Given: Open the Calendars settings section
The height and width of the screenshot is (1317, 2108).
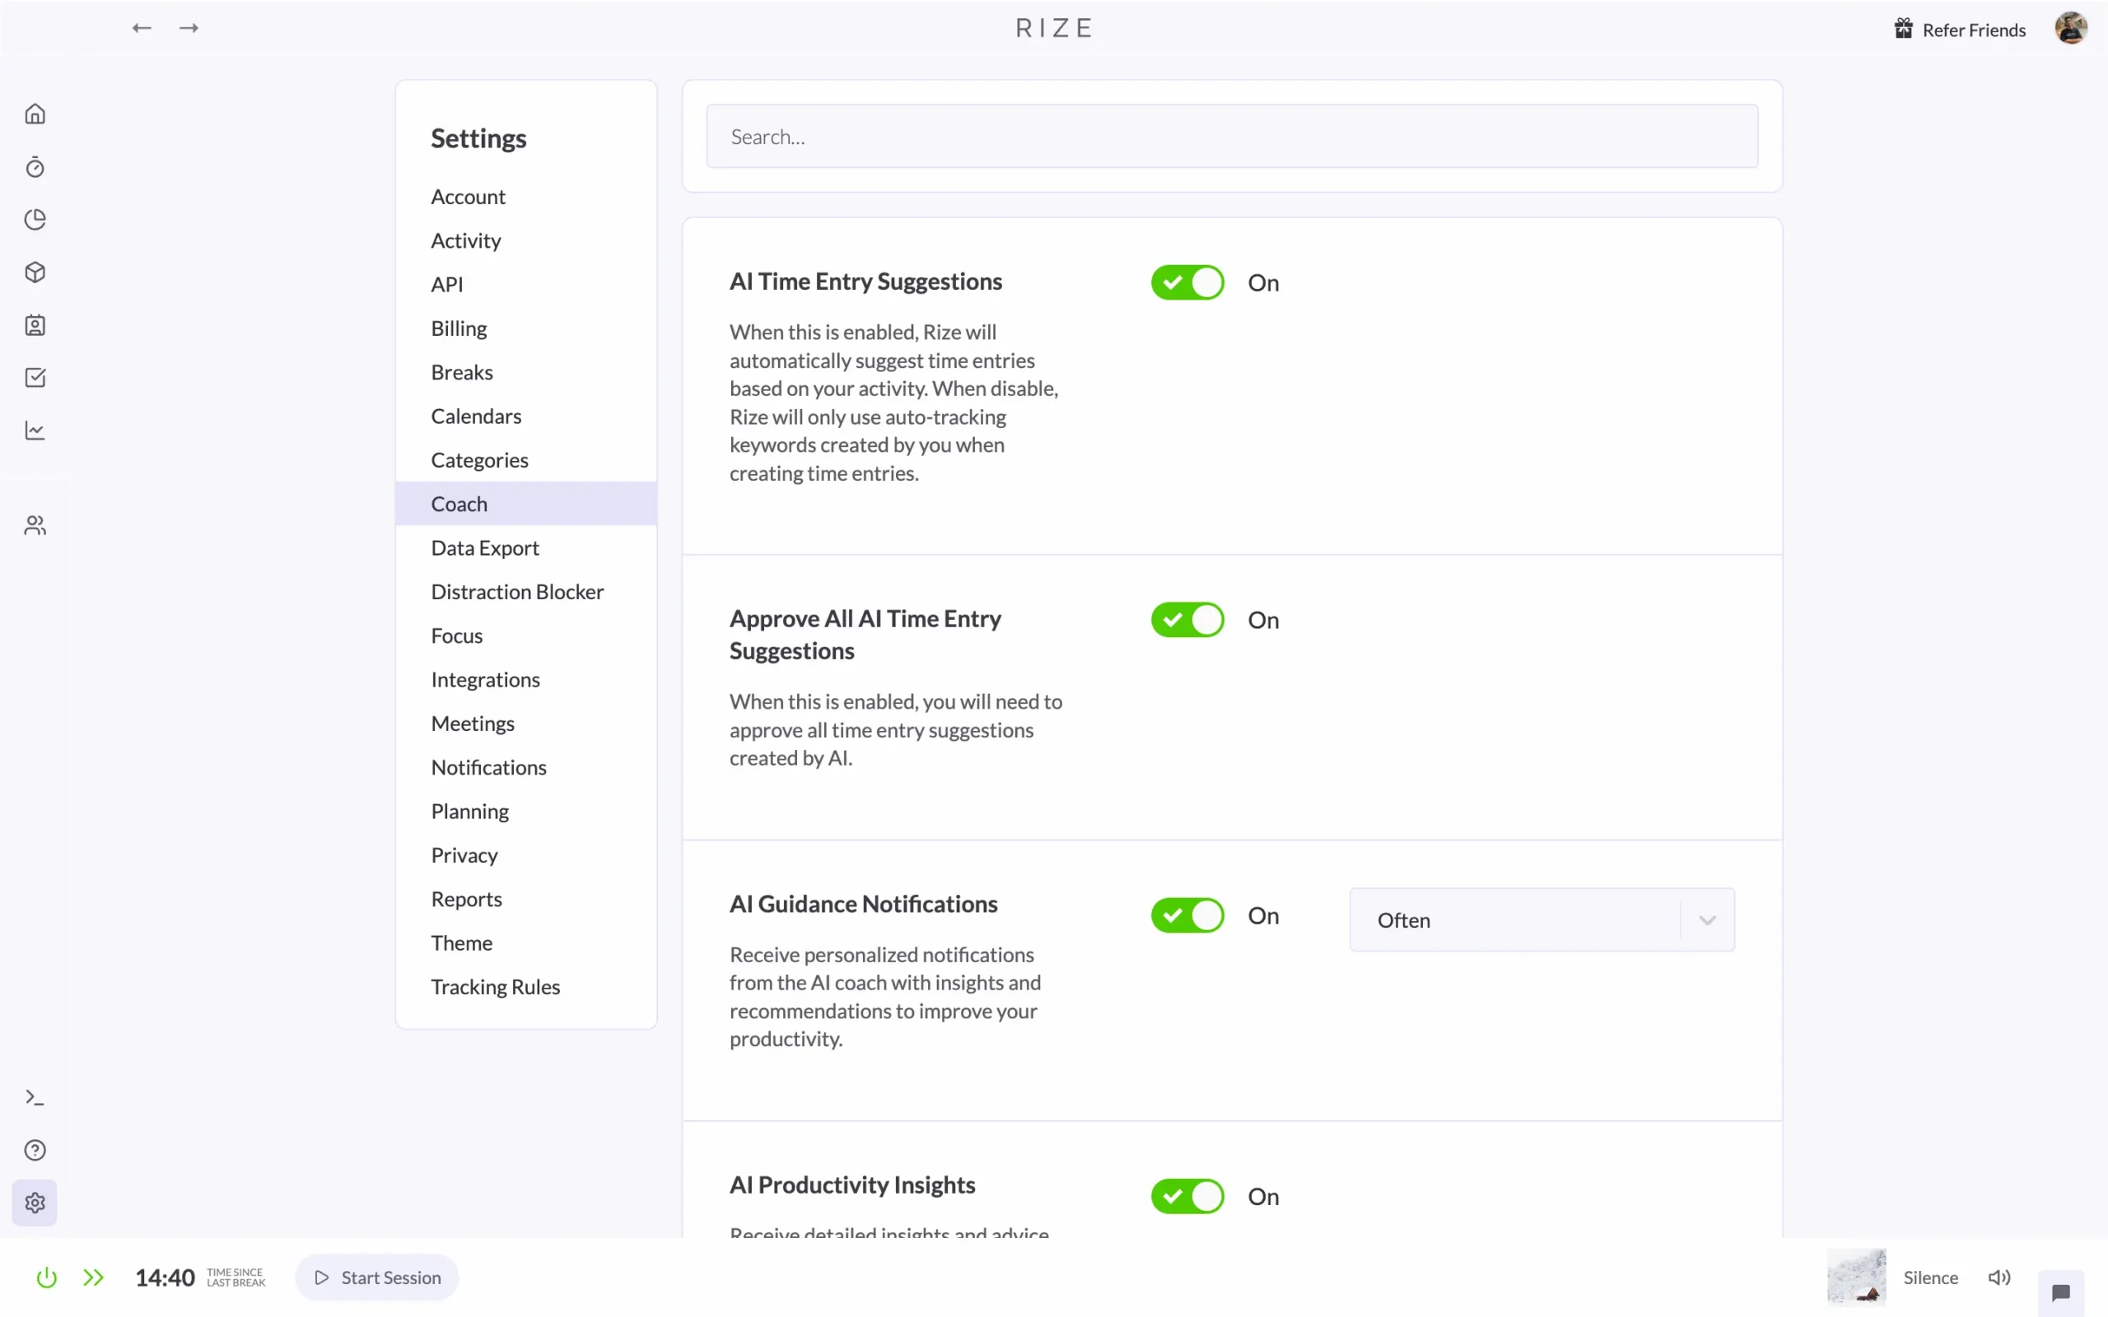Looking at the screenshot, I should click(x=526, y=417).
